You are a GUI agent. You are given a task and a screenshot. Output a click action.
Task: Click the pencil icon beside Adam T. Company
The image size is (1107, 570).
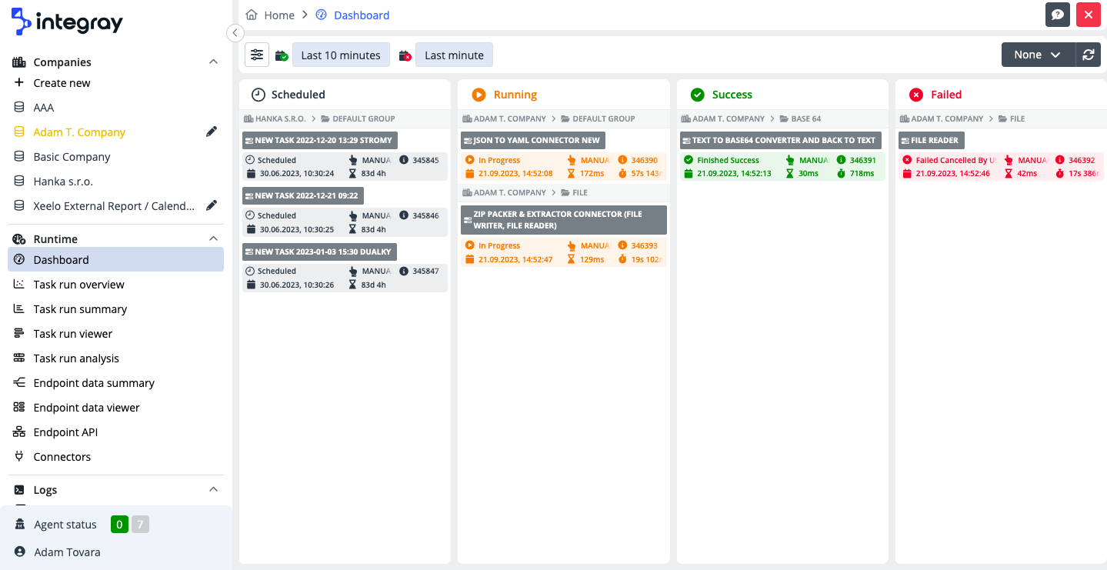click(212, 132)
